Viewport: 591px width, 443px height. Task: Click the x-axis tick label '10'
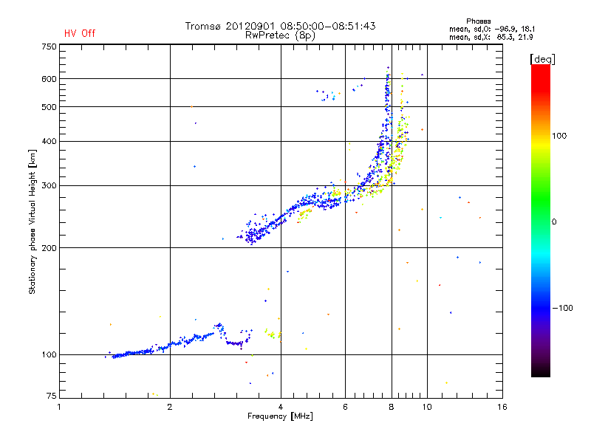427,407
